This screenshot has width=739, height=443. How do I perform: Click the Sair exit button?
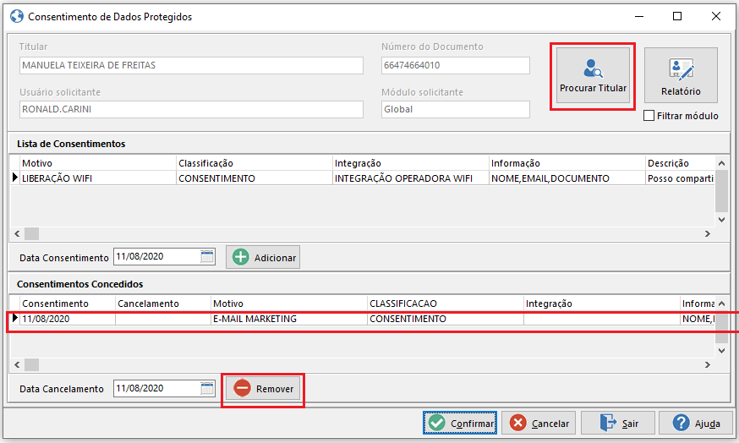point(618,423)
